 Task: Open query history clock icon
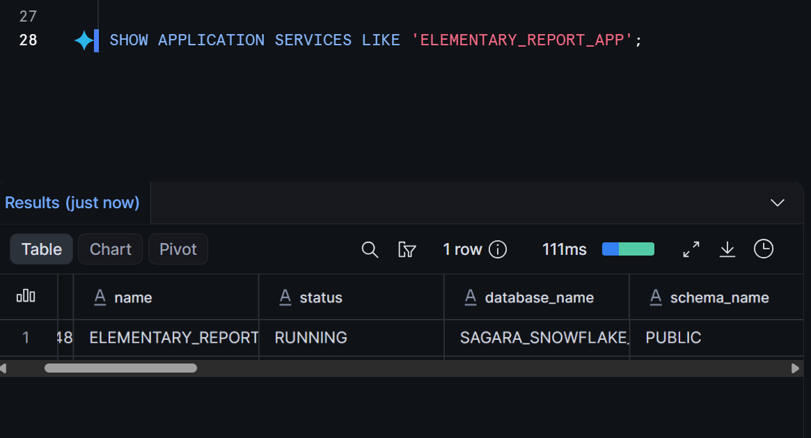(x=764, y=249)
